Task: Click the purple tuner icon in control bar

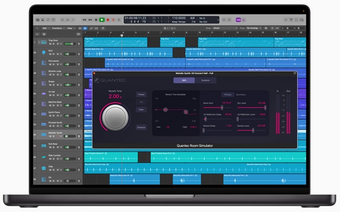Action: (x=238, y=19)
